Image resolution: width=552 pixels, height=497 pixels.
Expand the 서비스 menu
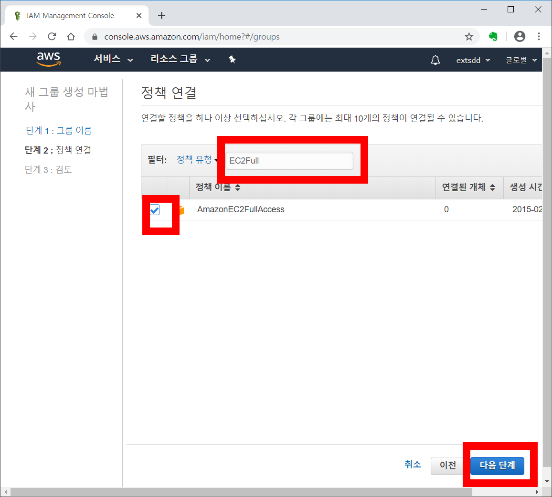pos(113,59)
